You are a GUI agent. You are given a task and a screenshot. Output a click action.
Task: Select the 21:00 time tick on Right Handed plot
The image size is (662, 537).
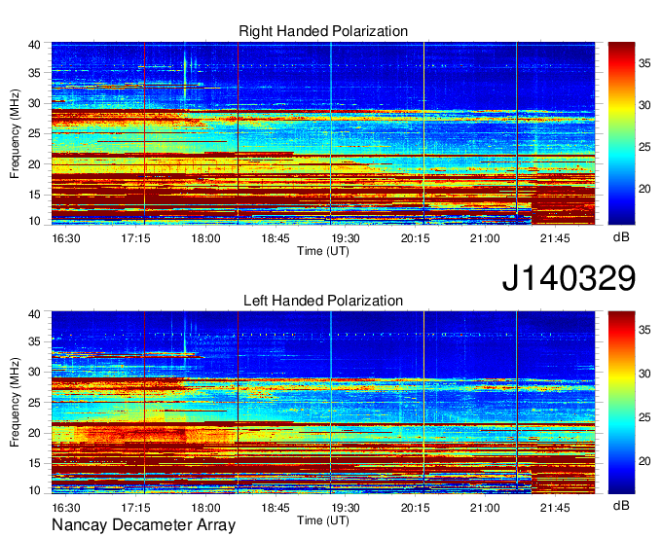point(485,238)
